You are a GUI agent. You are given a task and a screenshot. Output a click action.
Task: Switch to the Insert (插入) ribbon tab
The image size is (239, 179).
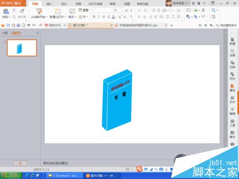point(49,4)
